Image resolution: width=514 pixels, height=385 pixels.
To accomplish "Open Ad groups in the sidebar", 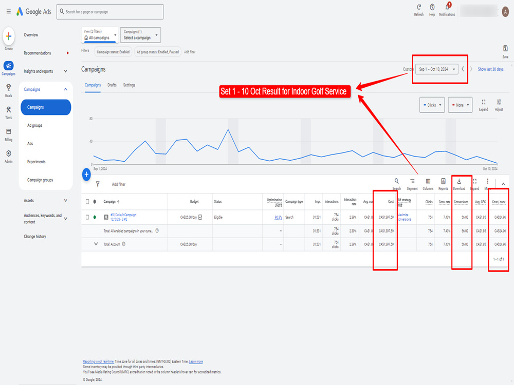I will [34, 125].
